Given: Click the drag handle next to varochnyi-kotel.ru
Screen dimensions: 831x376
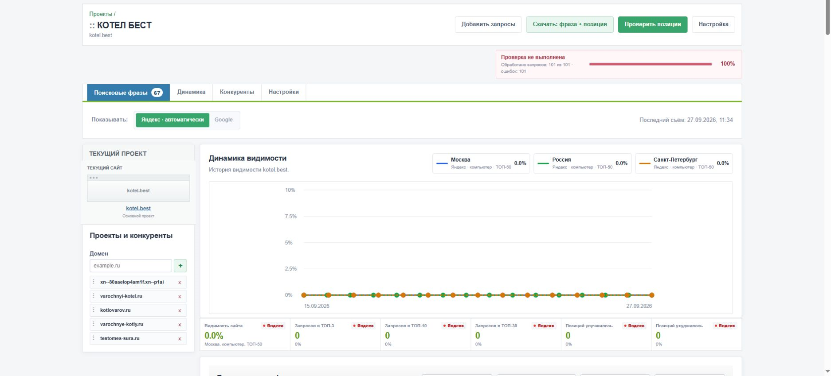Looking at the screenshot, I should point(94,296).
